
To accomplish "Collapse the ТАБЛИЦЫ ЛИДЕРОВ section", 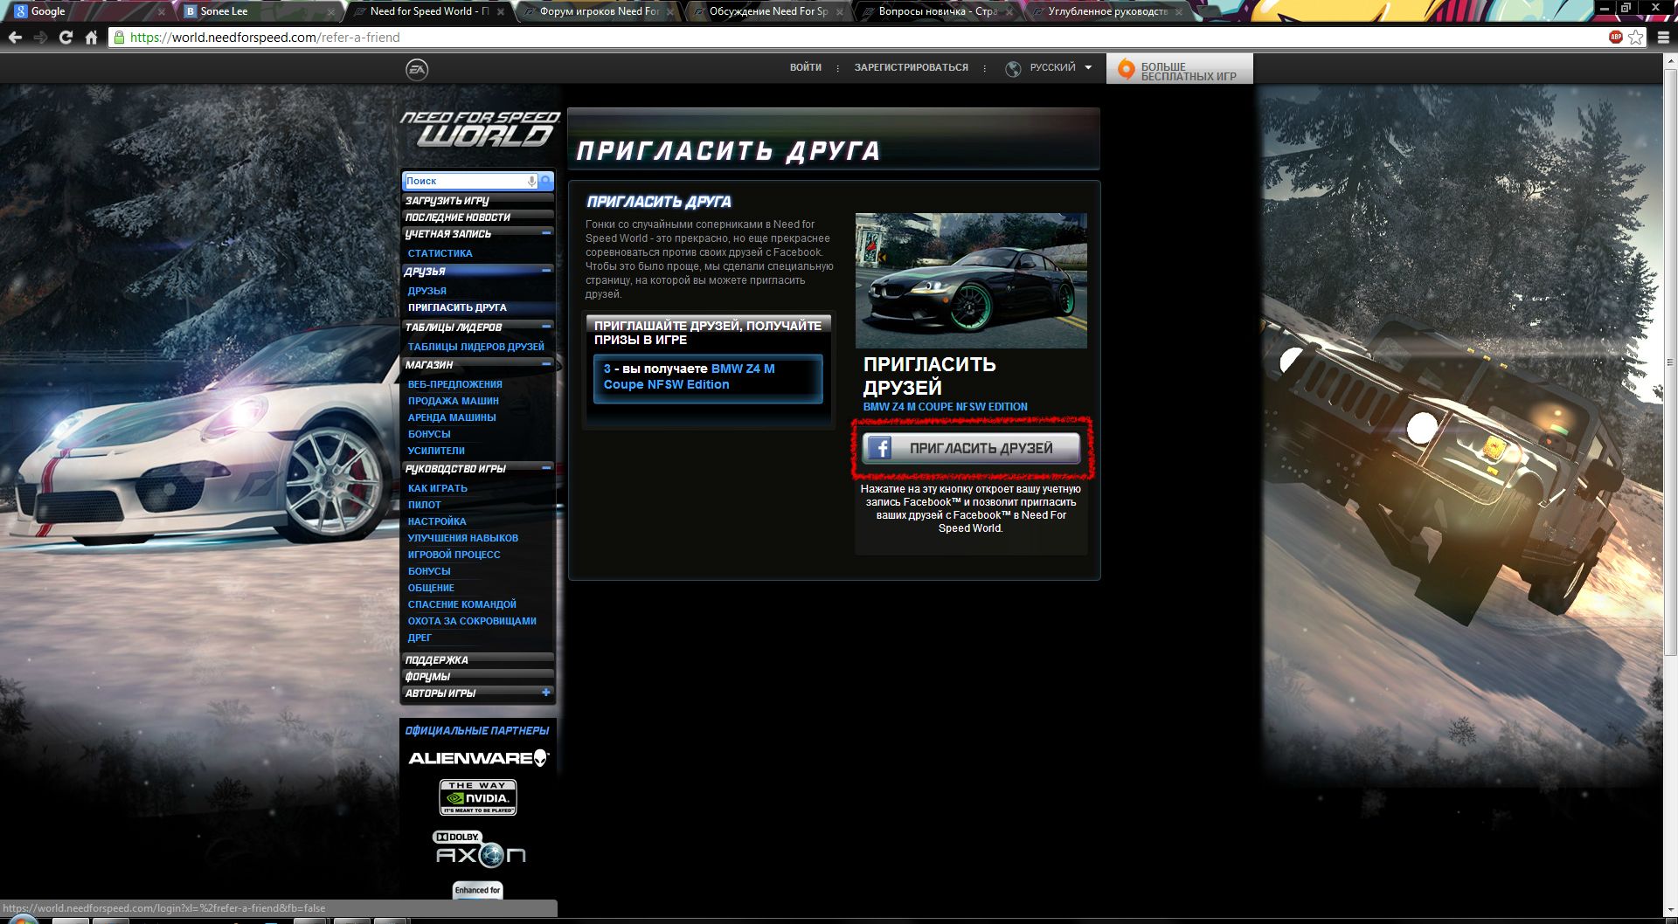I will pyautogui.click(x=546, y=326).
